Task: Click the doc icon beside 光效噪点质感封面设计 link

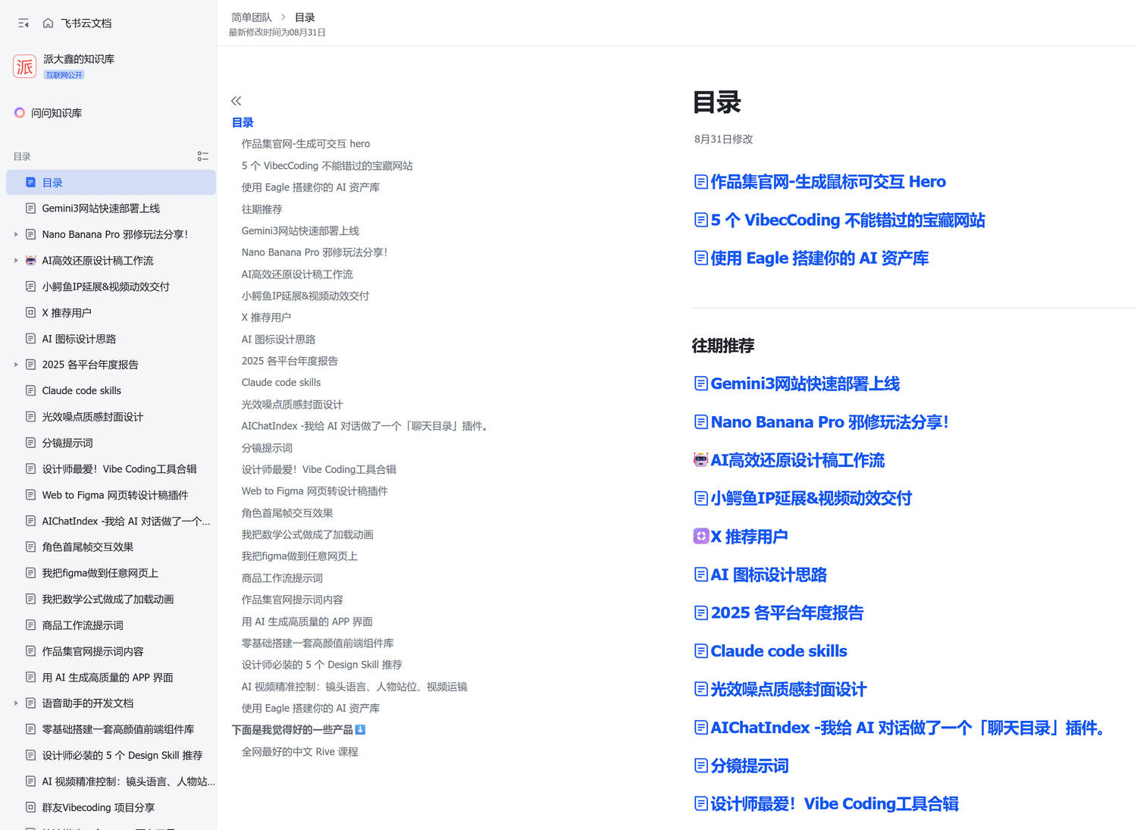Action: (701, 689)
